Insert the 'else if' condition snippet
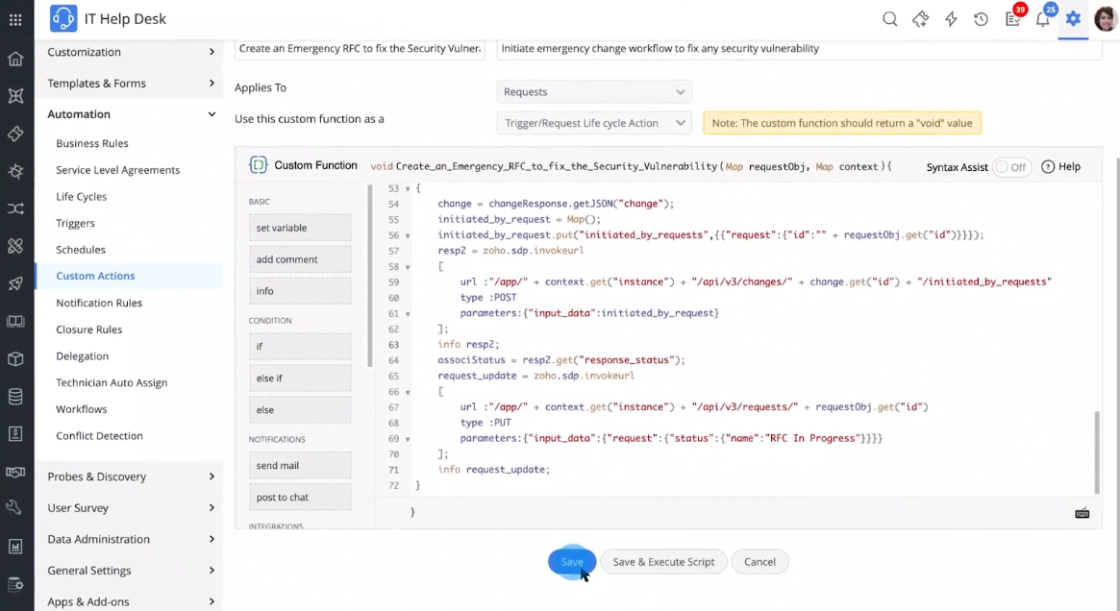This screenshot has width=1120, height=611. point(300,379)
